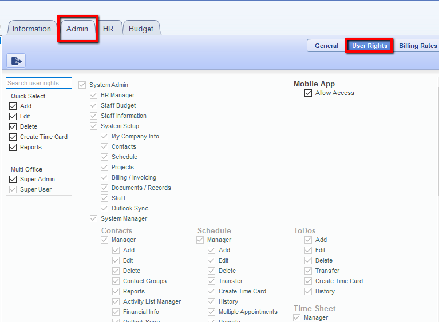Toggle Contacts Add checkbox
This screenshot has width=439, height=322.
click(116, 250)
